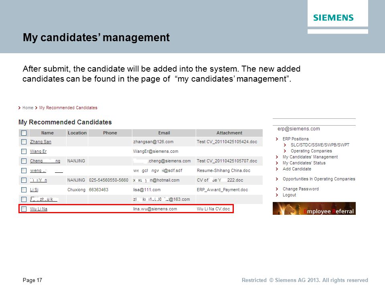The image size is (385, 288).
Task: Click the Attachment column header
Action: [229, 133]
